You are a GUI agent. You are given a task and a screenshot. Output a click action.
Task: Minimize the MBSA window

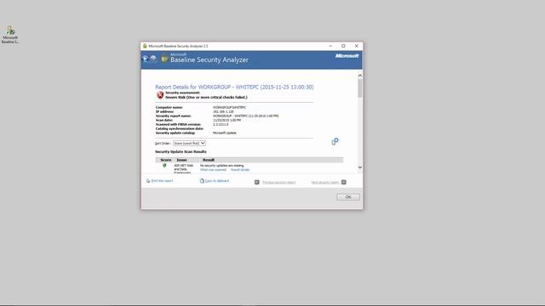point(330,46)
